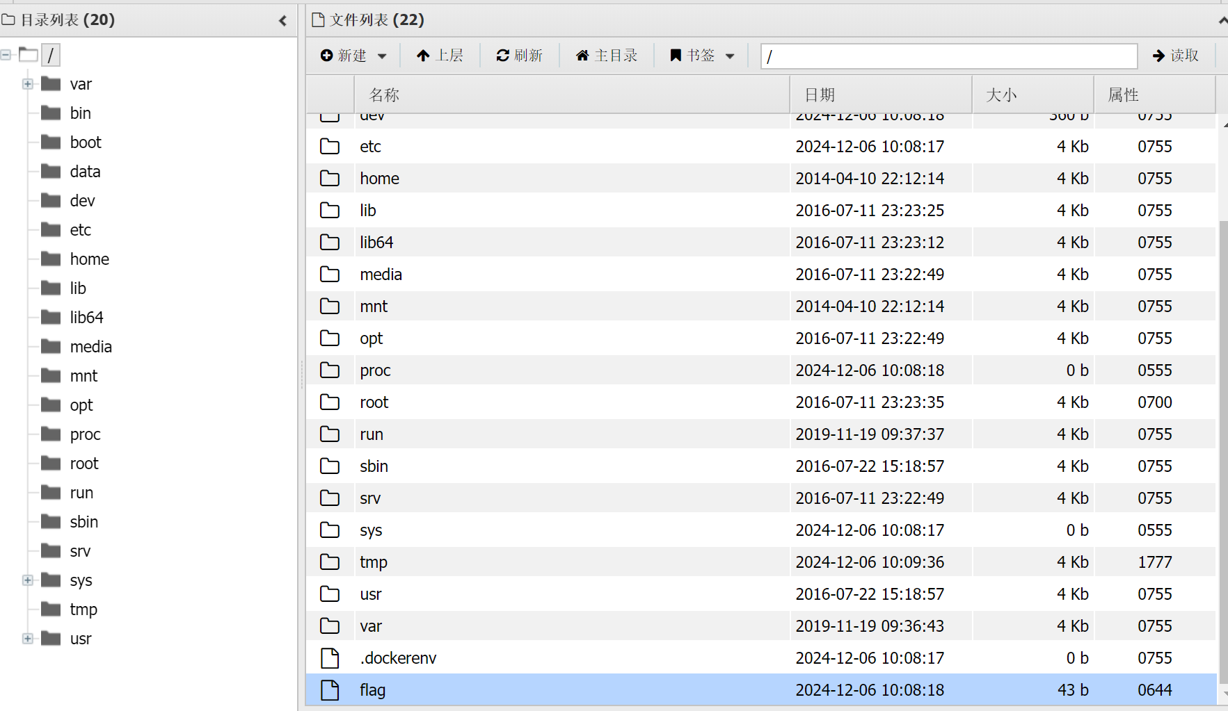Expand the var folder in directory tree
This screenshot has width=1228, height=711.
tap(28, 84)
